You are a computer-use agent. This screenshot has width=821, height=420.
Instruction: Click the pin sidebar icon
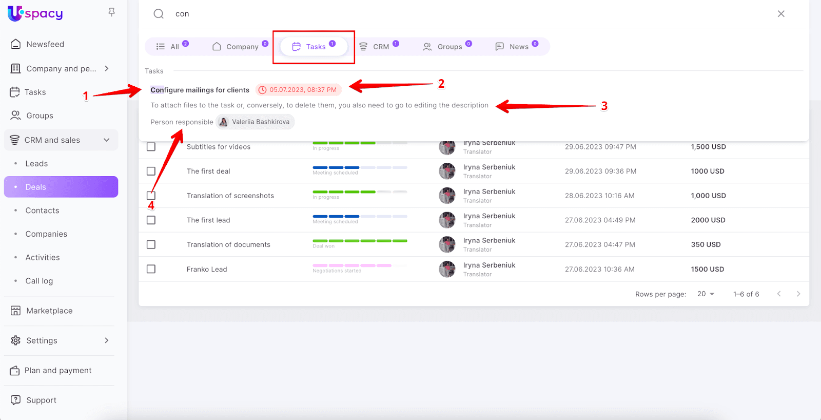[x=111, y=12]
